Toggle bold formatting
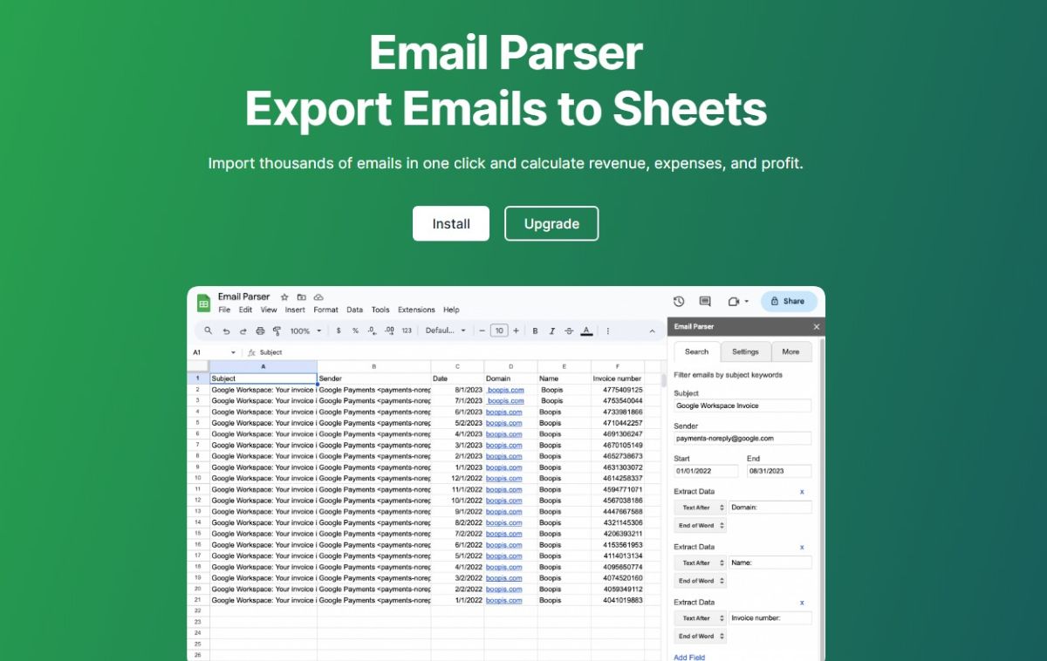This screenshot has width=1047, height=661. click(x=535, y=330)
